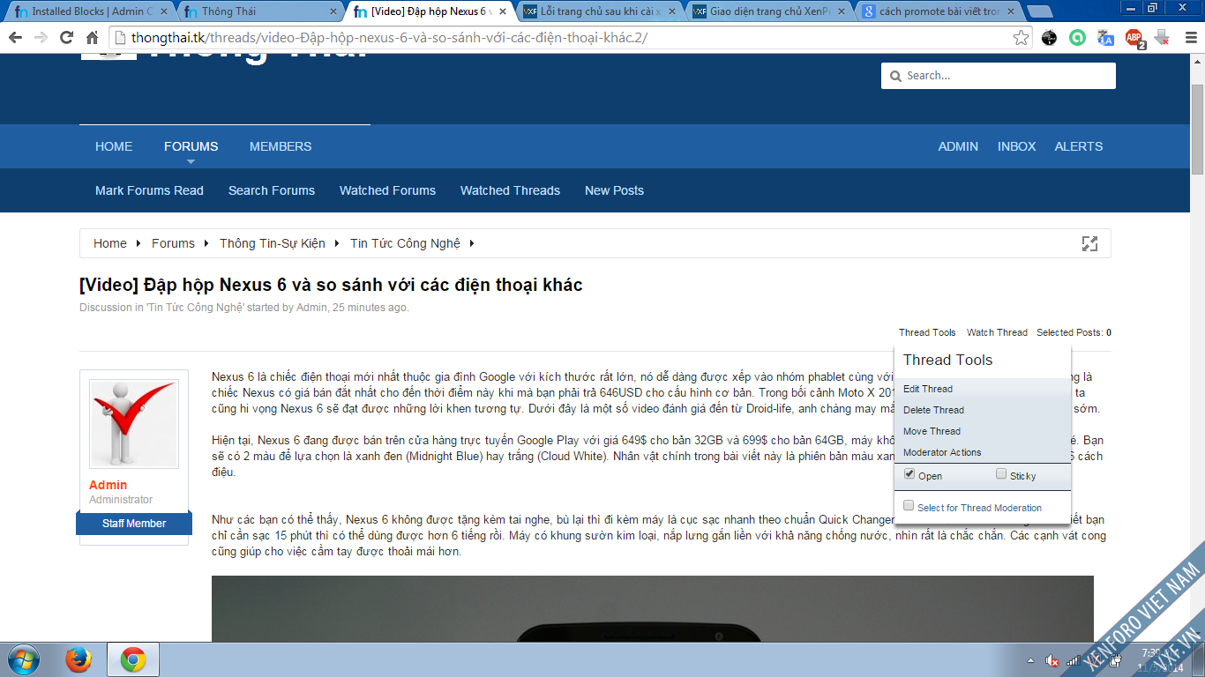
Task: Open the Adblock Plus extension icon
Action: tap(1134, 38)
